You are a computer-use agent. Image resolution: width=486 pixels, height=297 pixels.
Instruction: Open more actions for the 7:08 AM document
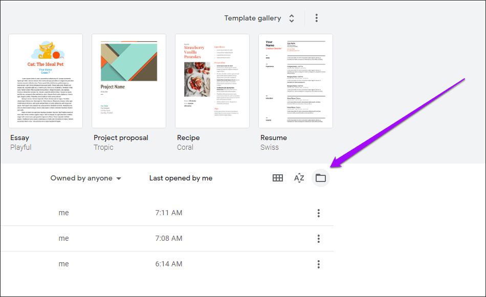coord(319,238)
